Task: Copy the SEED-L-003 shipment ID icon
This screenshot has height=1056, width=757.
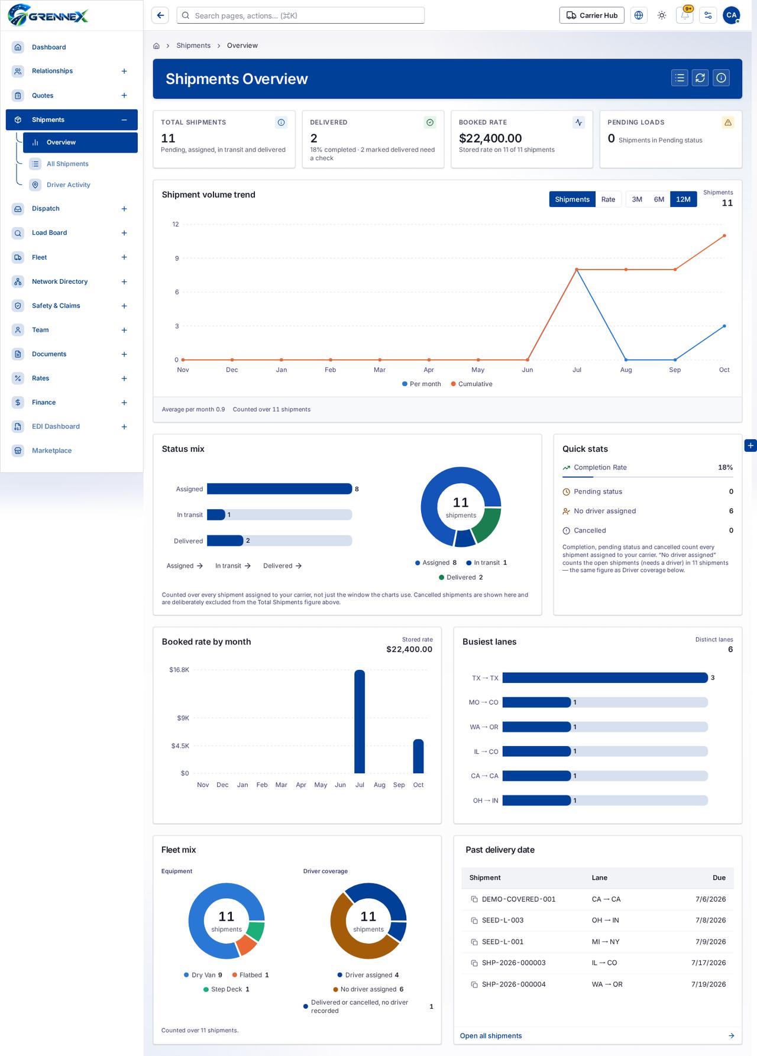Action: [x=474, y=921]
